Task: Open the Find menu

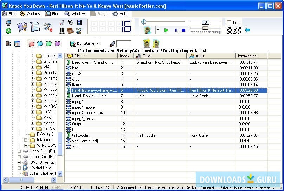Action: click(52, 14)
